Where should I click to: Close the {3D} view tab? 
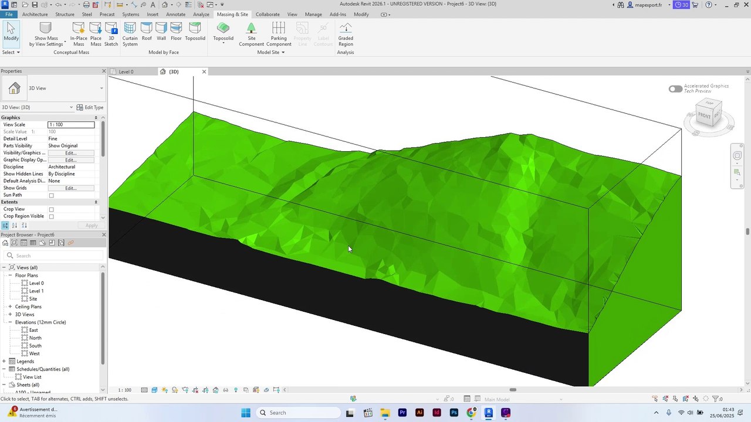coord(204,72)
